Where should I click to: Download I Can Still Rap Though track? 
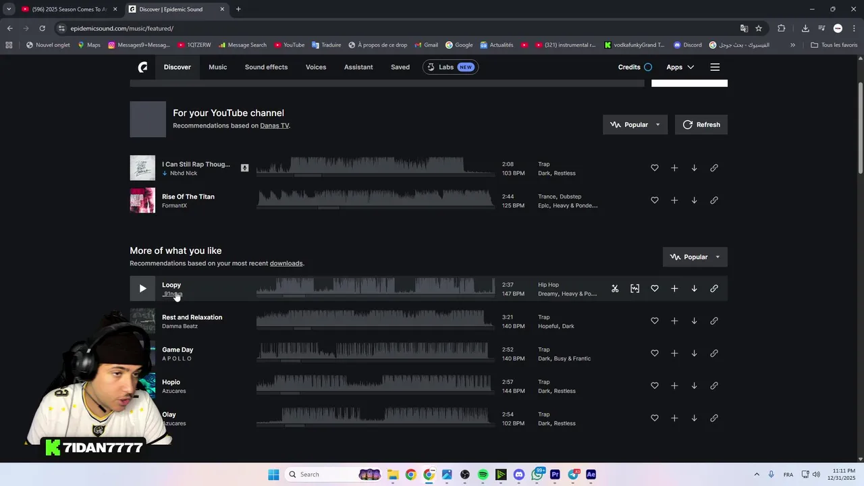click(694, 168)
